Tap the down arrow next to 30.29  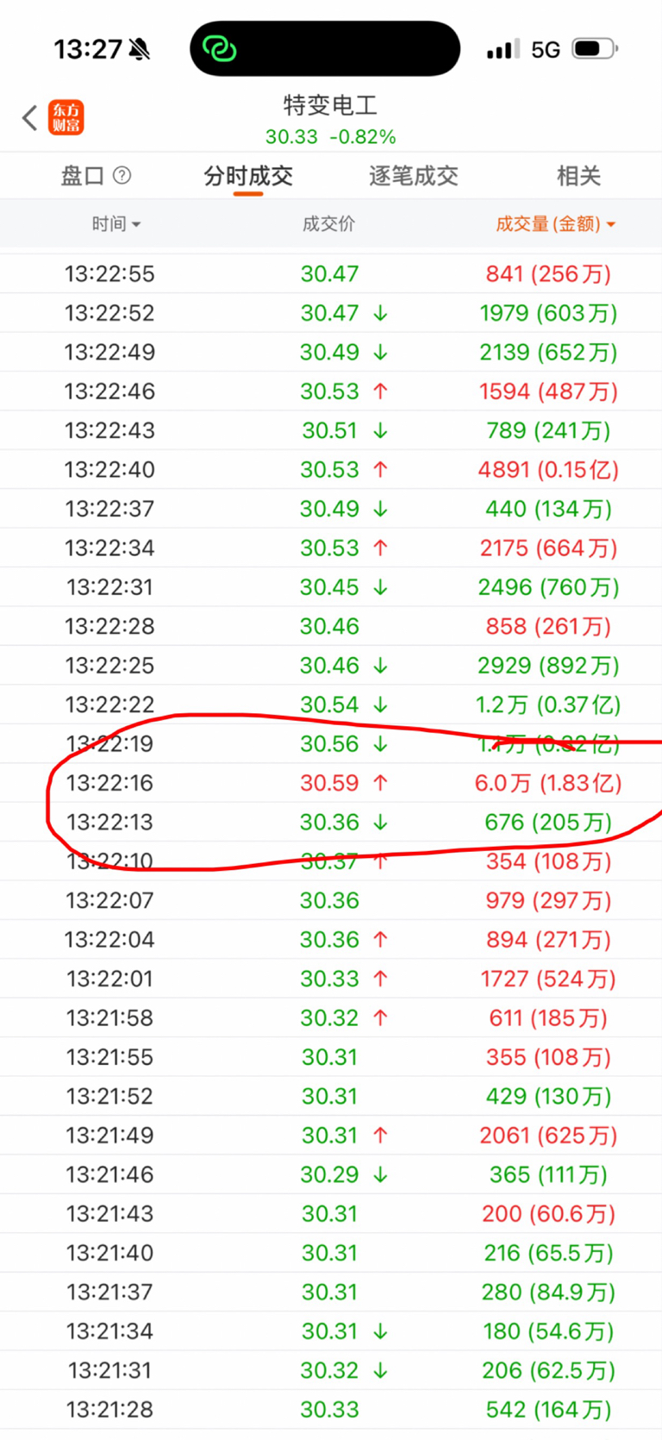click(x=380, y=1175)
